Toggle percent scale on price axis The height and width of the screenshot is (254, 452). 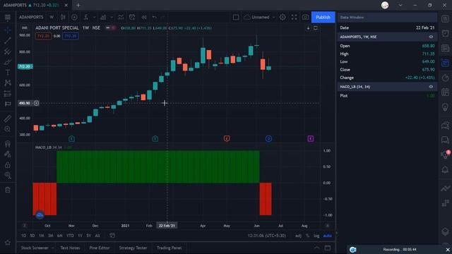point(308,236)
